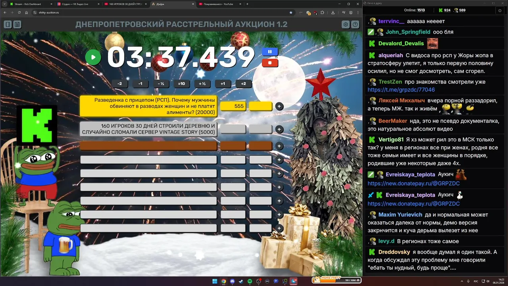508x286 pixels.
Task: Click username Maxim Yurievich in chat
Action: [400, 214]
